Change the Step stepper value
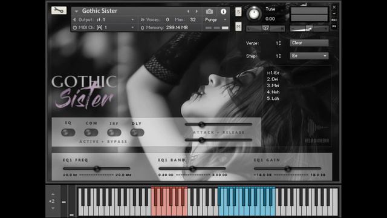Image resolution: width=387 pixels, height=218 pixels. [280, 56]
